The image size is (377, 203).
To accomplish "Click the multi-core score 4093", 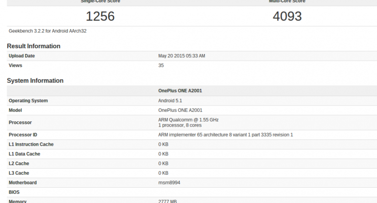I will [287, 16].
